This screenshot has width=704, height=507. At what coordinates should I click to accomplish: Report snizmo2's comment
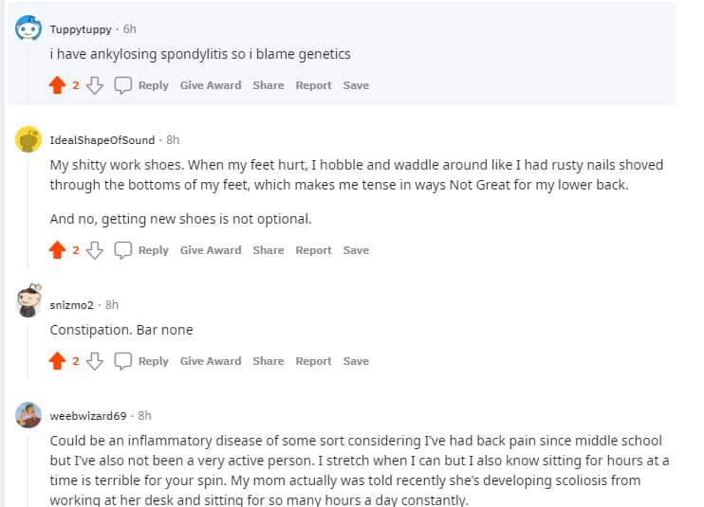pos(313,361)
